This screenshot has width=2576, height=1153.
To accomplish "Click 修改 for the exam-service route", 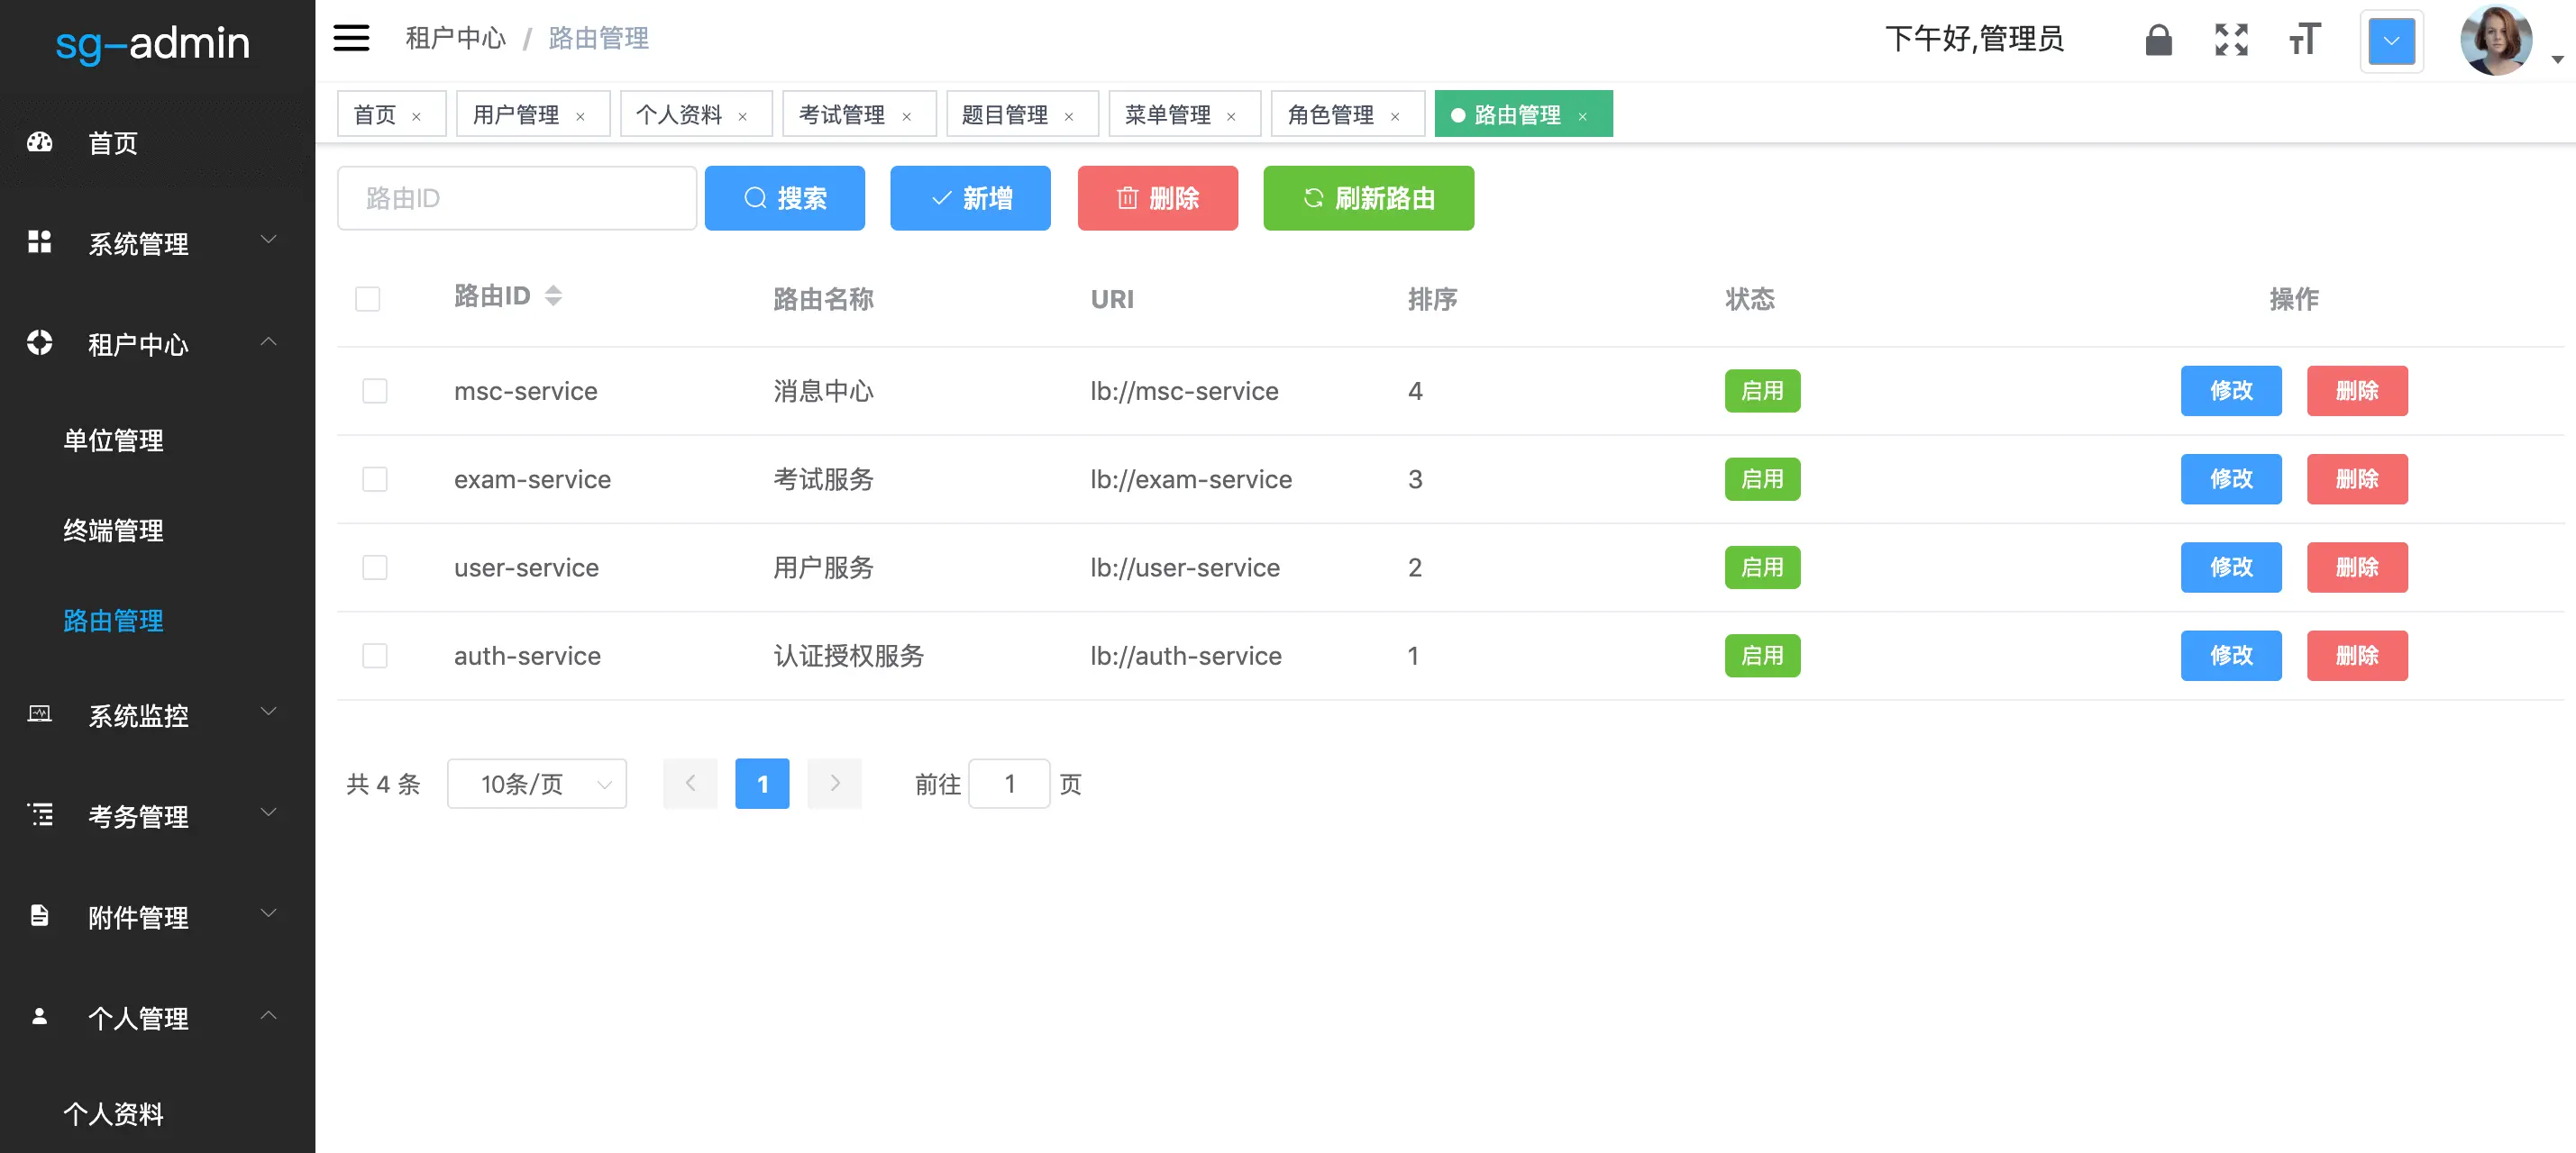I will coord(2231,478).
